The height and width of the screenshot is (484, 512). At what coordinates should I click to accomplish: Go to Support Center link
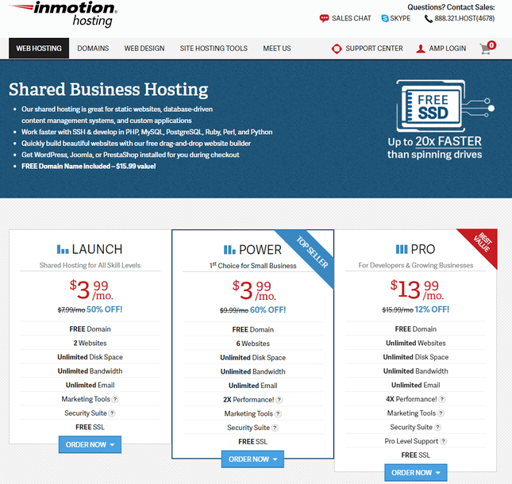(374, 48)
